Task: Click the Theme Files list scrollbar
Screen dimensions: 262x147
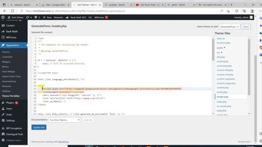Action: [x=249, y=67]
